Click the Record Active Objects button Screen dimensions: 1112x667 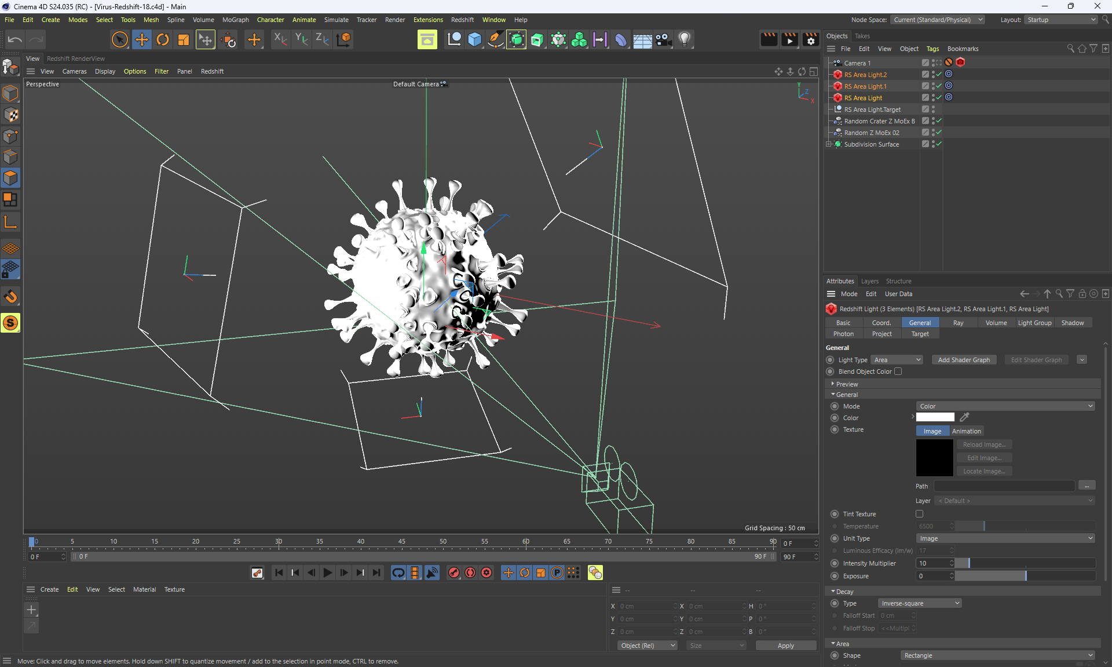tap(454, 573)
